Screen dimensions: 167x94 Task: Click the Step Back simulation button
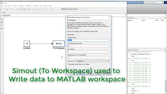coord(33,9)
